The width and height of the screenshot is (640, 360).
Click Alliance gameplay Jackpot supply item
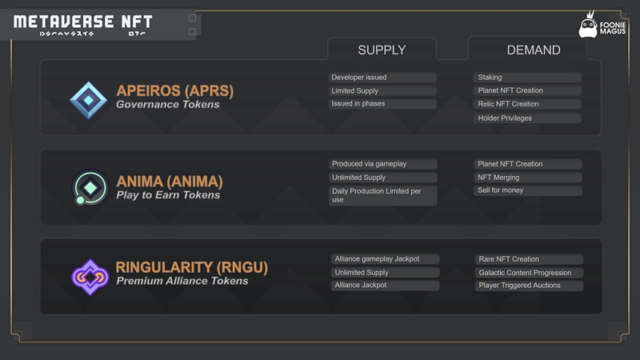pyautogui.click(x=385, y=258)
